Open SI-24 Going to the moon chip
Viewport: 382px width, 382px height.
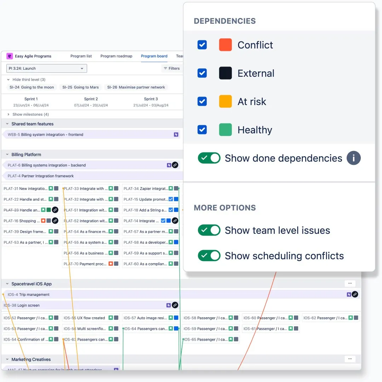pos(32,87)
